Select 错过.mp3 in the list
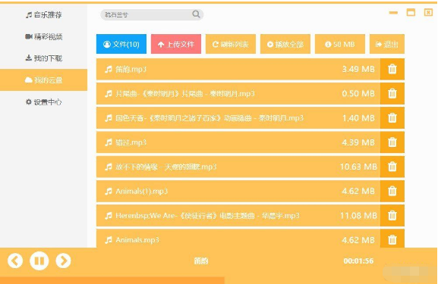438x284 pixels. coord(238,142)
